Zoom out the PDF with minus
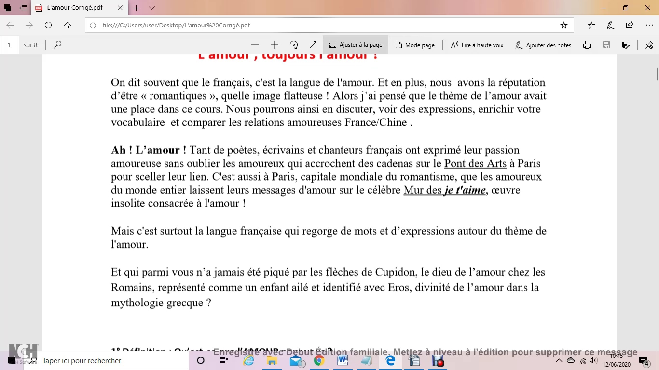The height and width of the screenshot is (370, 659). (255, 45)
